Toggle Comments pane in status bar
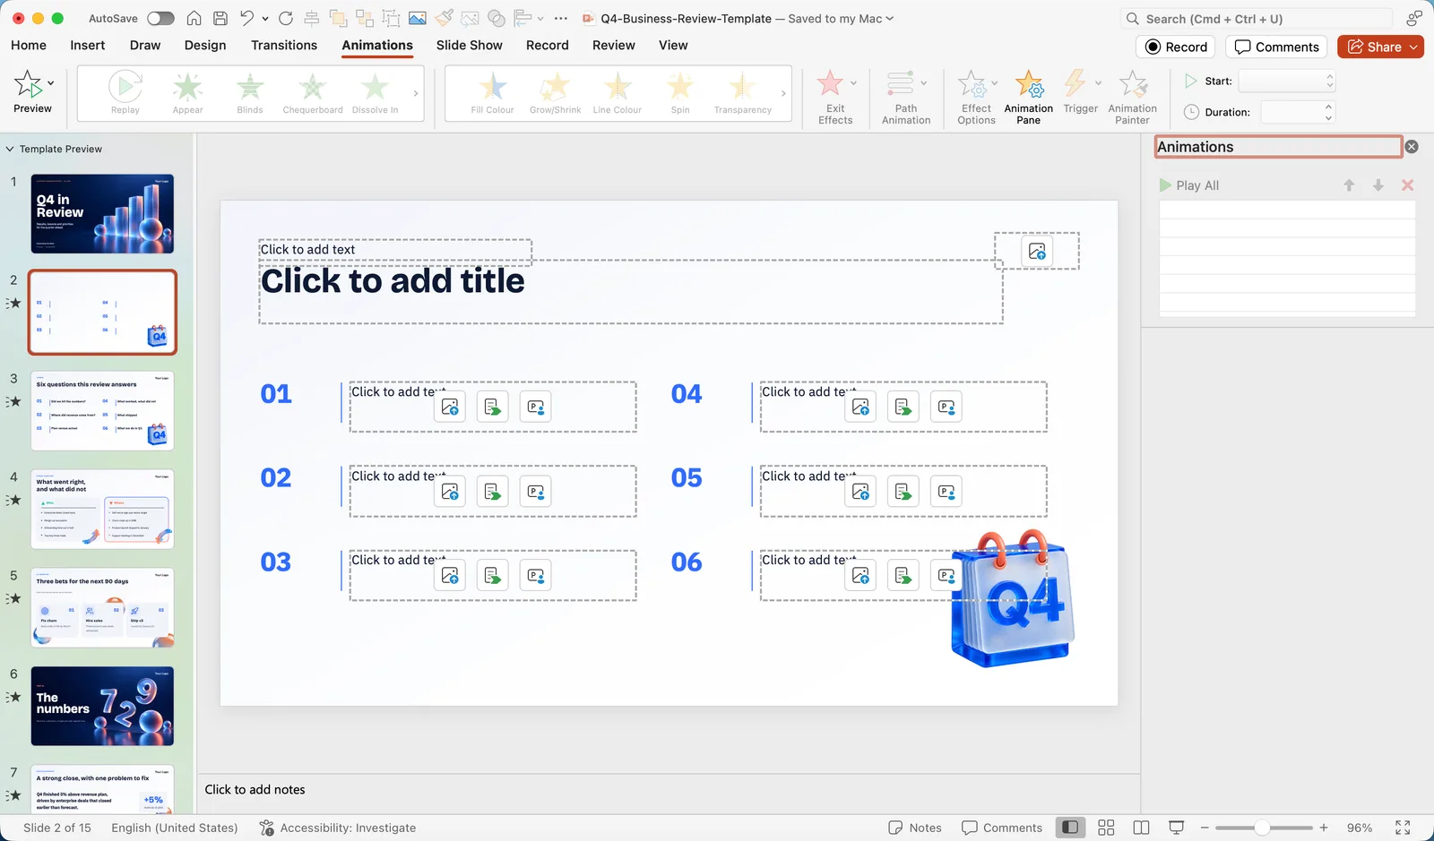The width and height of the screenshot is (1434, 841). click(x=1002, y=828)
